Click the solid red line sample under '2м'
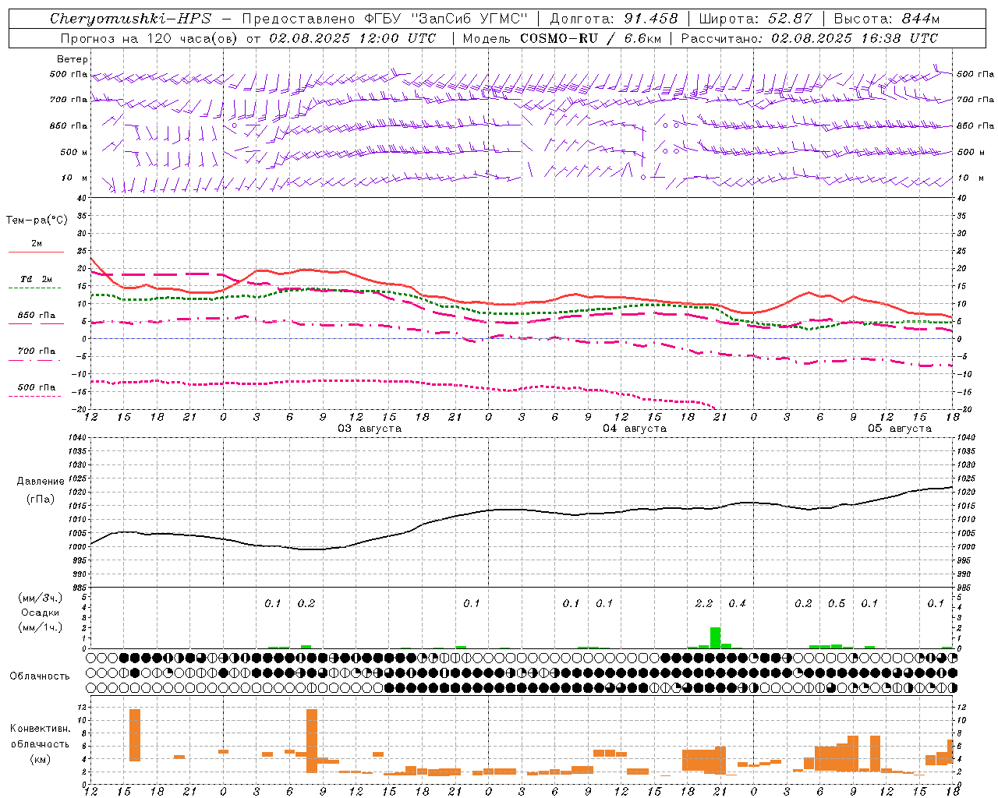998x798 pixels. pos(36,252)
